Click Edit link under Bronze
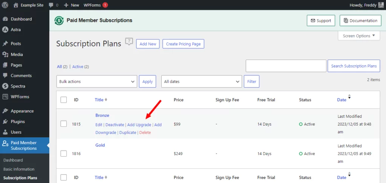386x183 pixels. (x=99, y=125)
